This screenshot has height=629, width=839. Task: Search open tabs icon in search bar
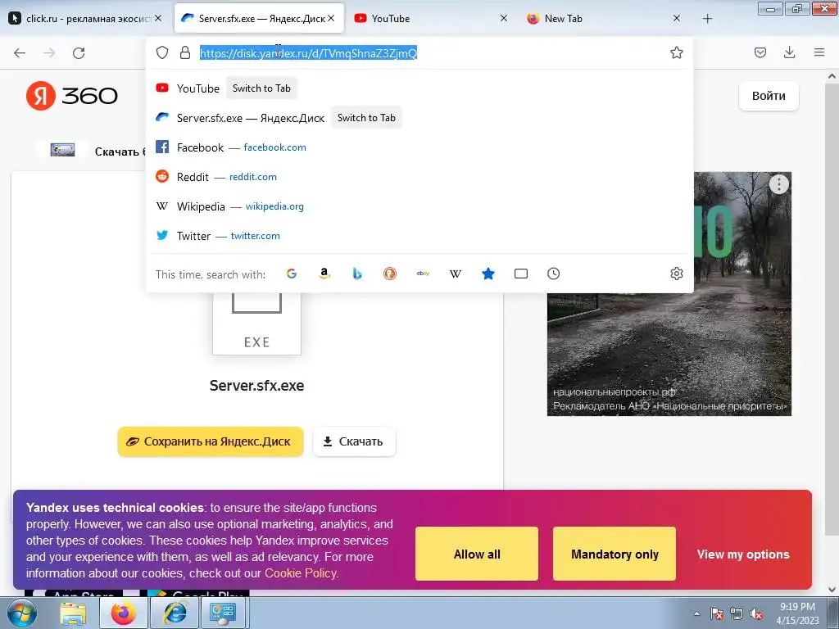(520, 274)
